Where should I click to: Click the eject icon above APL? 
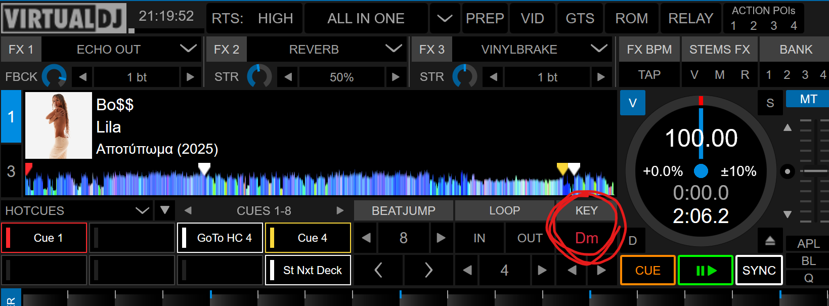(x=770, y=241)
